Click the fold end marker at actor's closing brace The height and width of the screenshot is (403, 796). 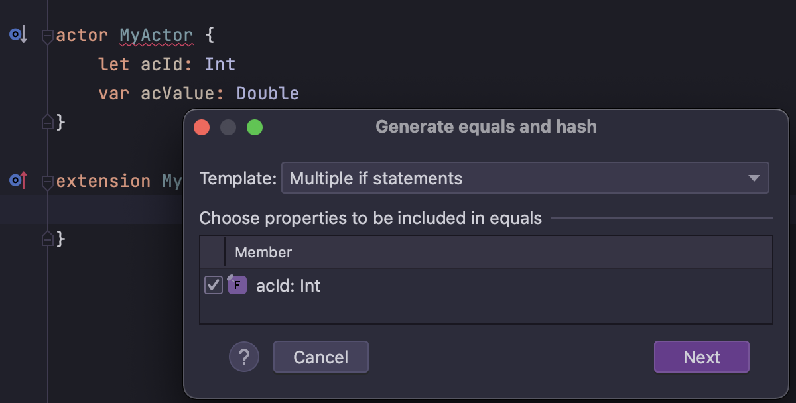(x=47, y=122)
